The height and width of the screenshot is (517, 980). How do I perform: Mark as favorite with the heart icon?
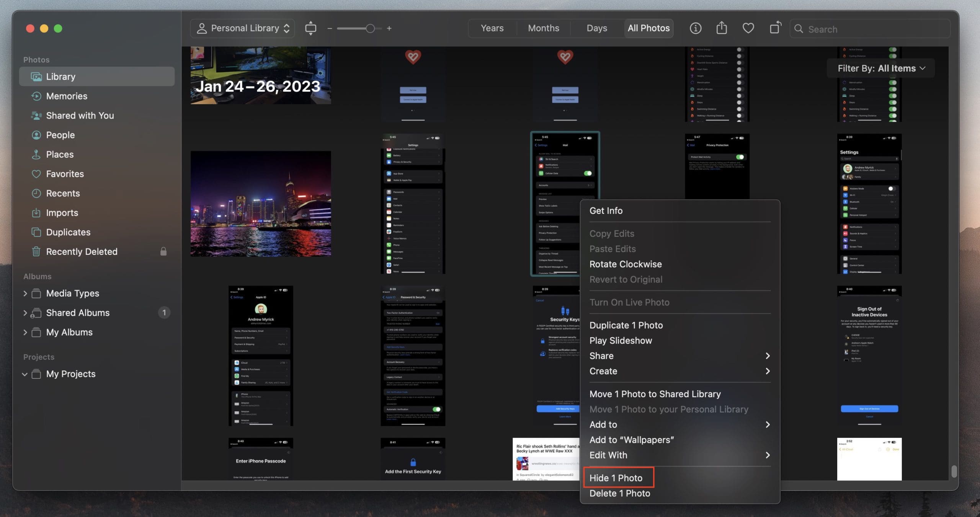pyautogui.click(x=748, y=28)
